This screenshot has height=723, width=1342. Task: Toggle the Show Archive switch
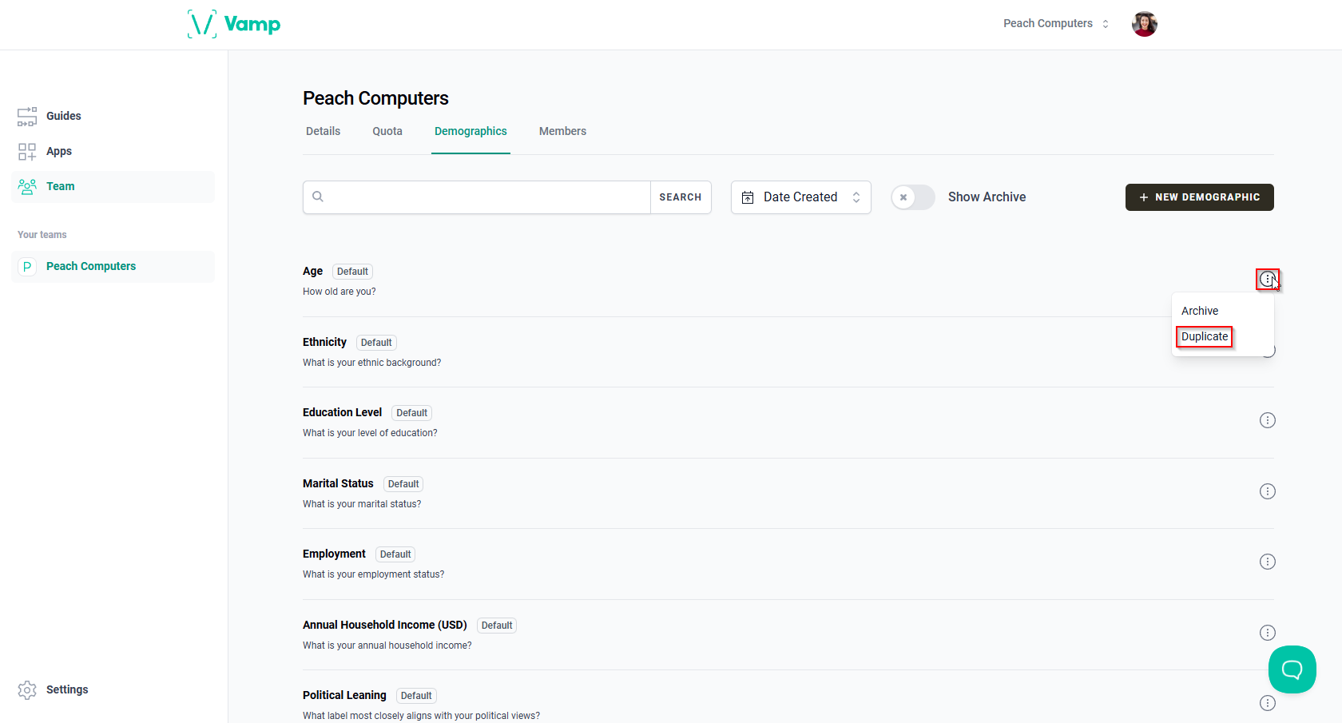(913, 197)
